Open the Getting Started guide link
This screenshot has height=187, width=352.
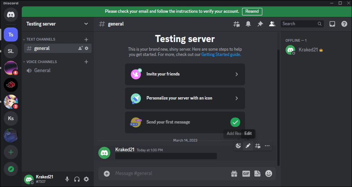(221, 54)
